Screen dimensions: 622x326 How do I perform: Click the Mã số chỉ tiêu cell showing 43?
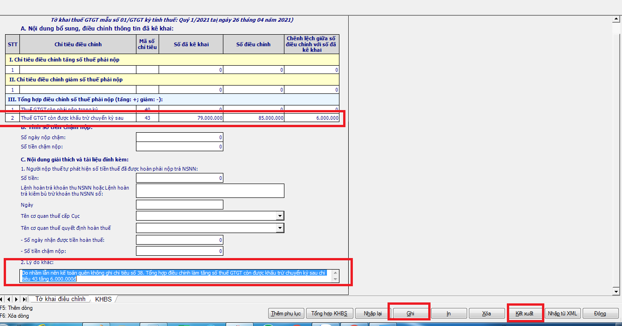pyautogui.click(x=148, y=118)
